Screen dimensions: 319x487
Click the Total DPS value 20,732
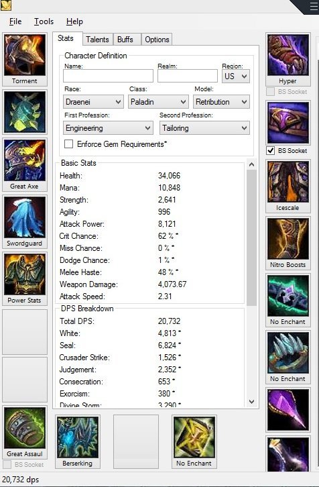[169, 321]
